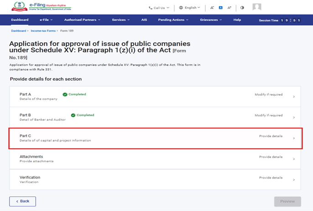Image resolution: width=313 pixels, height=211 pixels.
Task: Toggle the high contrast mode icon
Action: [242, 8]
